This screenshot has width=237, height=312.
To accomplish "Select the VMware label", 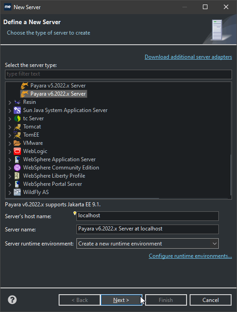I will tap(33, 143).
